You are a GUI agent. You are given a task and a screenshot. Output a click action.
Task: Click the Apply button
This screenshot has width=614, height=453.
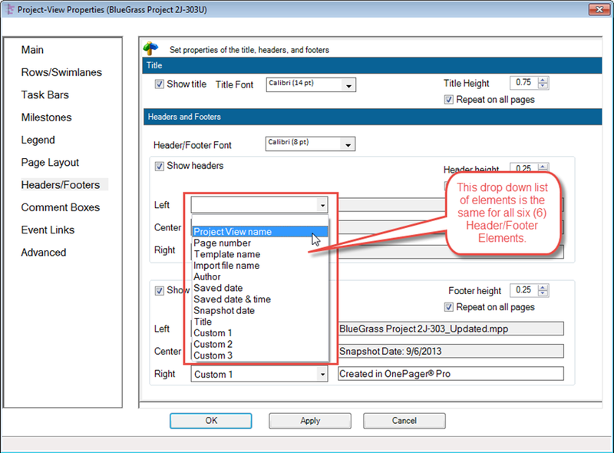[x=310, y=421]
